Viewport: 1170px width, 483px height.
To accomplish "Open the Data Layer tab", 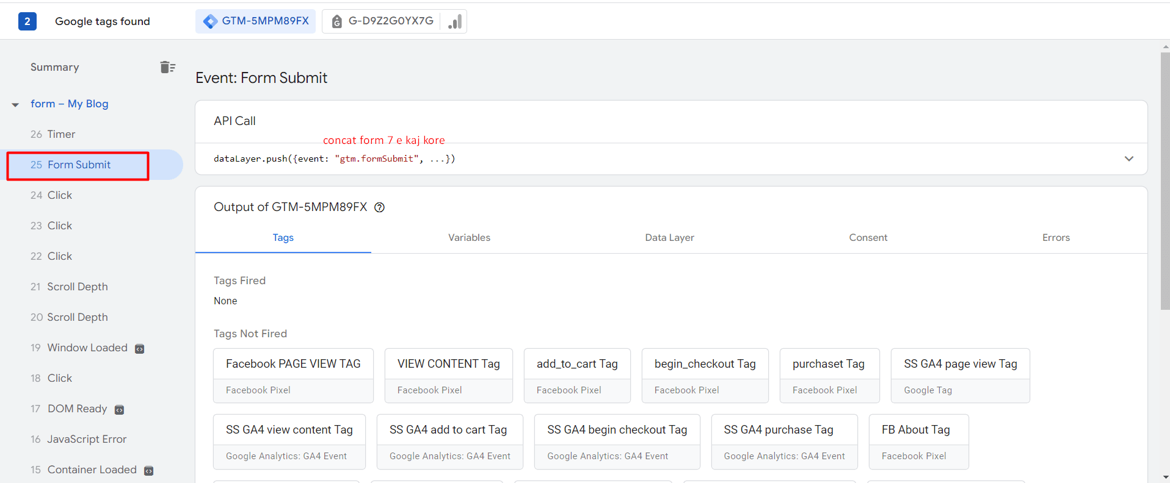I will (x=669, y=238).
